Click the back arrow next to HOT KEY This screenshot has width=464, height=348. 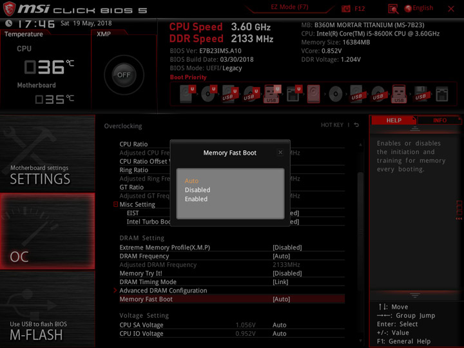click(356, 125)
